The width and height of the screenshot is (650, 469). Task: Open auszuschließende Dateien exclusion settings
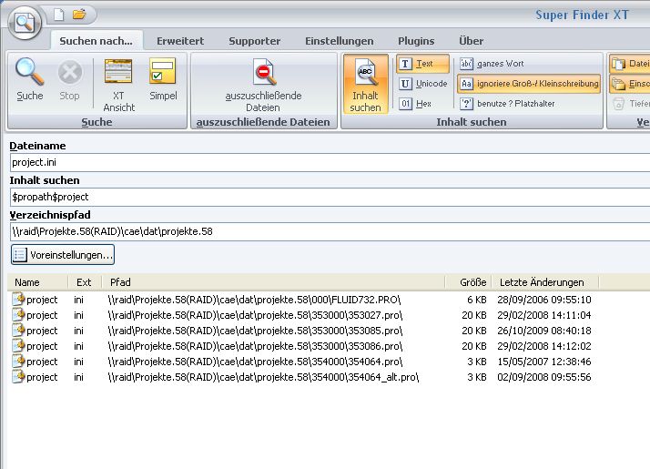pyautogui.click(x=263, y=85)
